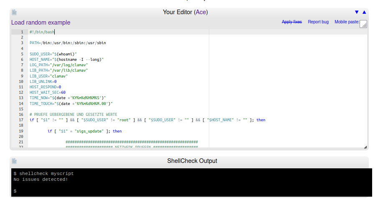Click the HOST_RESPOND=0 line

(46, 87)
